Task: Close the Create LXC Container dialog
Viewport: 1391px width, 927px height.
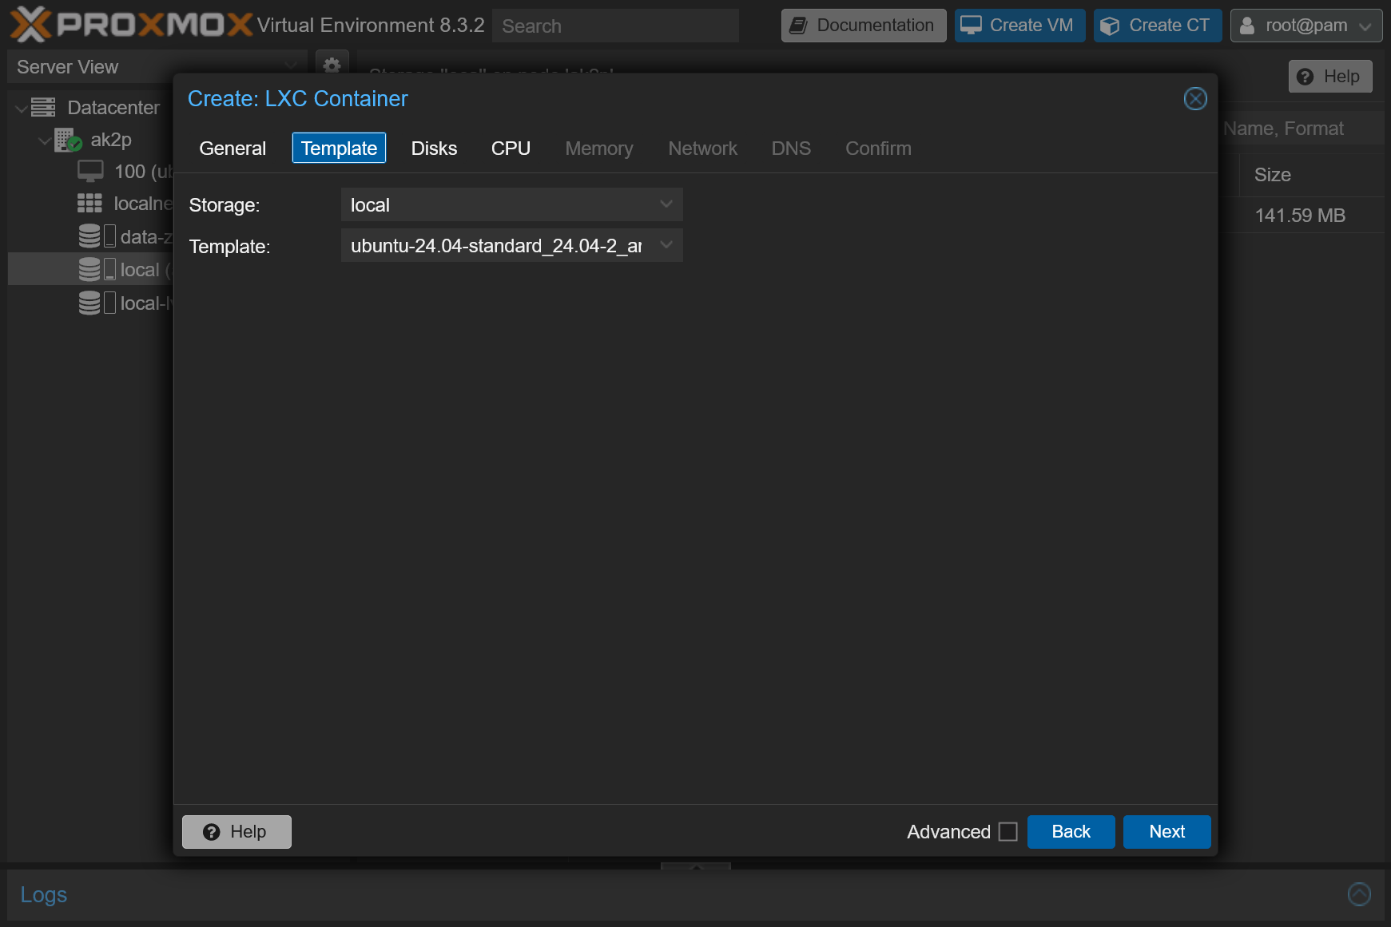Action: pos(1195,99)
